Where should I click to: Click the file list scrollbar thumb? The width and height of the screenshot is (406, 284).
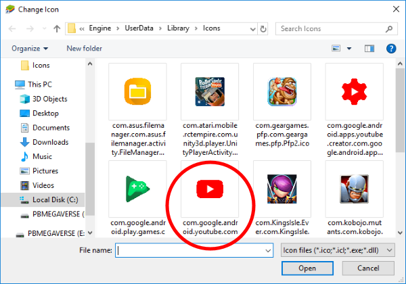tap(400, 111)
